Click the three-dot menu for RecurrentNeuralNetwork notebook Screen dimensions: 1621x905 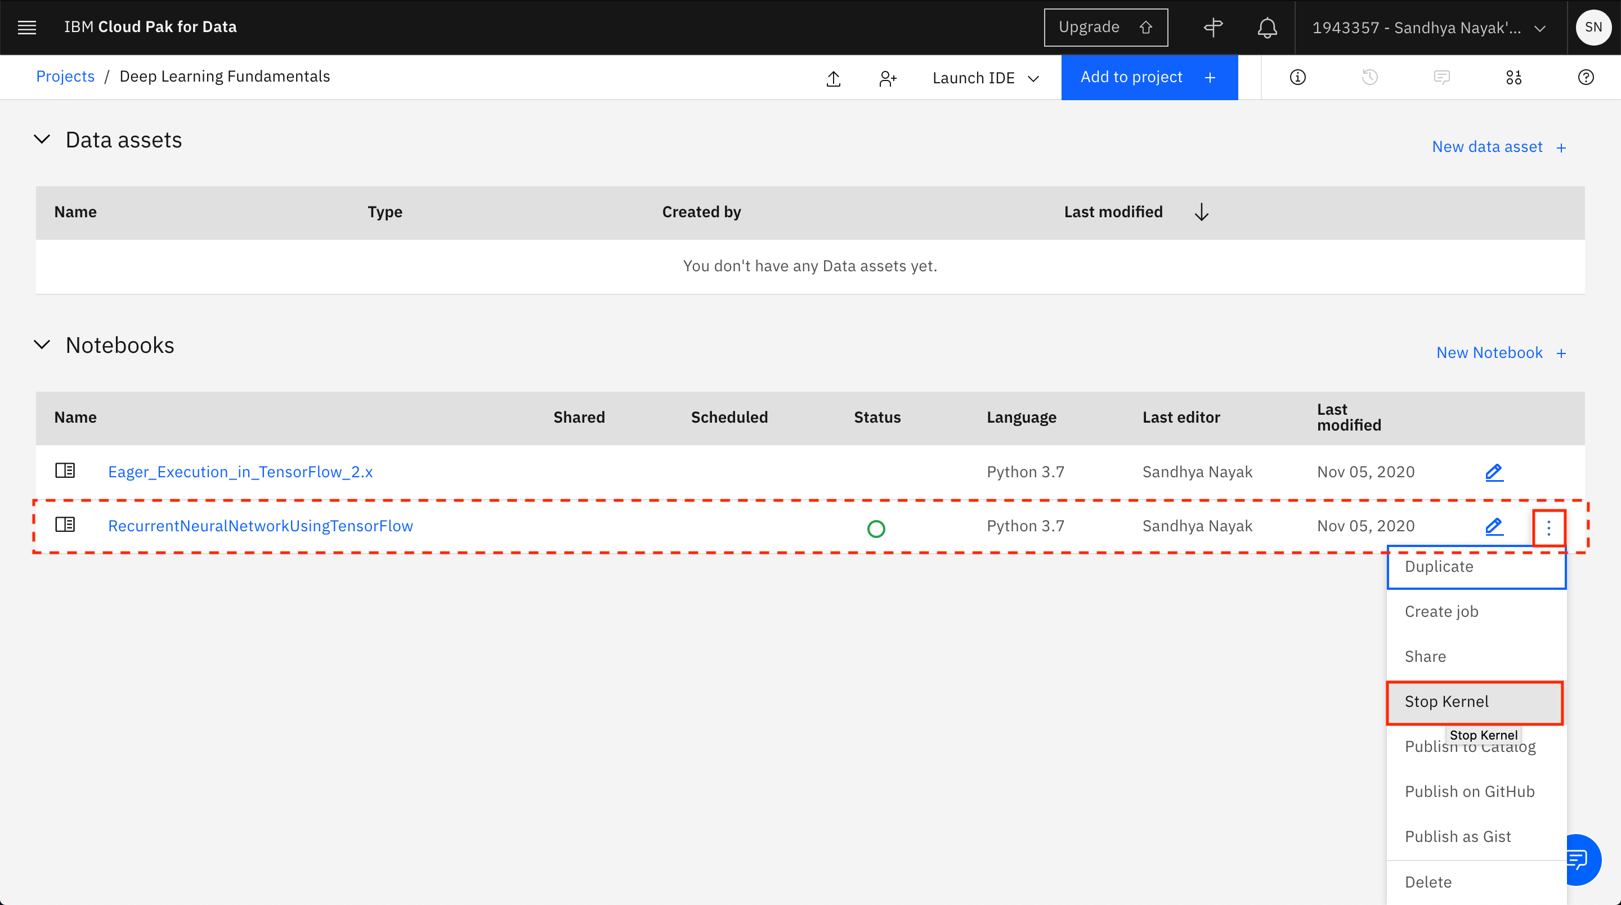[x=1548, y=527]
